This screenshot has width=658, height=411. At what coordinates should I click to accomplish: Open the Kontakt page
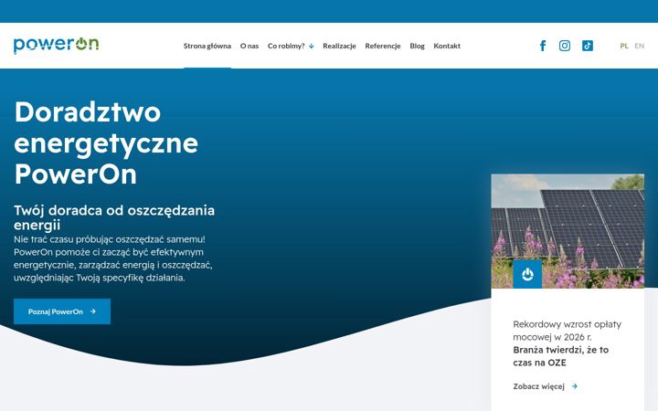[x=447, y=46]
